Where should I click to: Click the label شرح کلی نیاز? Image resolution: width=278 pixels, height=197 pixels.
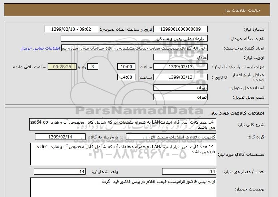pyautogui.click(x=251, y=125)
